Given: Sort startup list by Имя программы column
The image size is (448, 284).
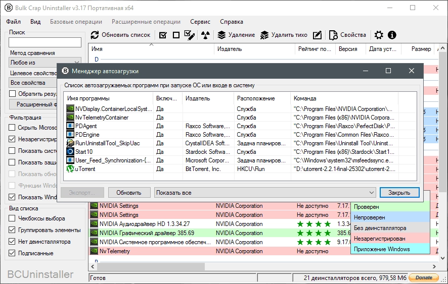Looking at the screenshot, I should click(108, 98).
